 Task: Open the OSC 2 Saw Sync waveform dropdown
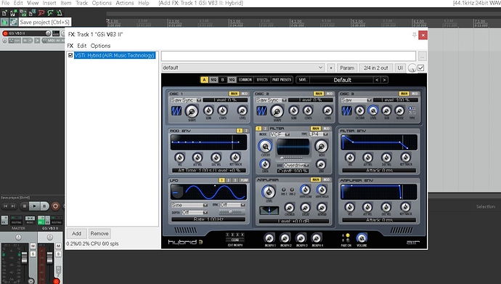tap(271, 100)
